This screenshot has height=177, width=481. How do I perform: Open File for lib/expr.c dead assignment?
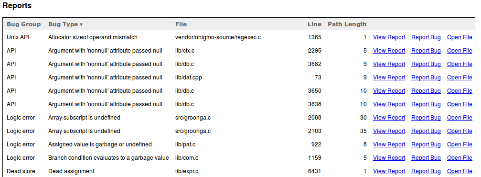[460, 171]
